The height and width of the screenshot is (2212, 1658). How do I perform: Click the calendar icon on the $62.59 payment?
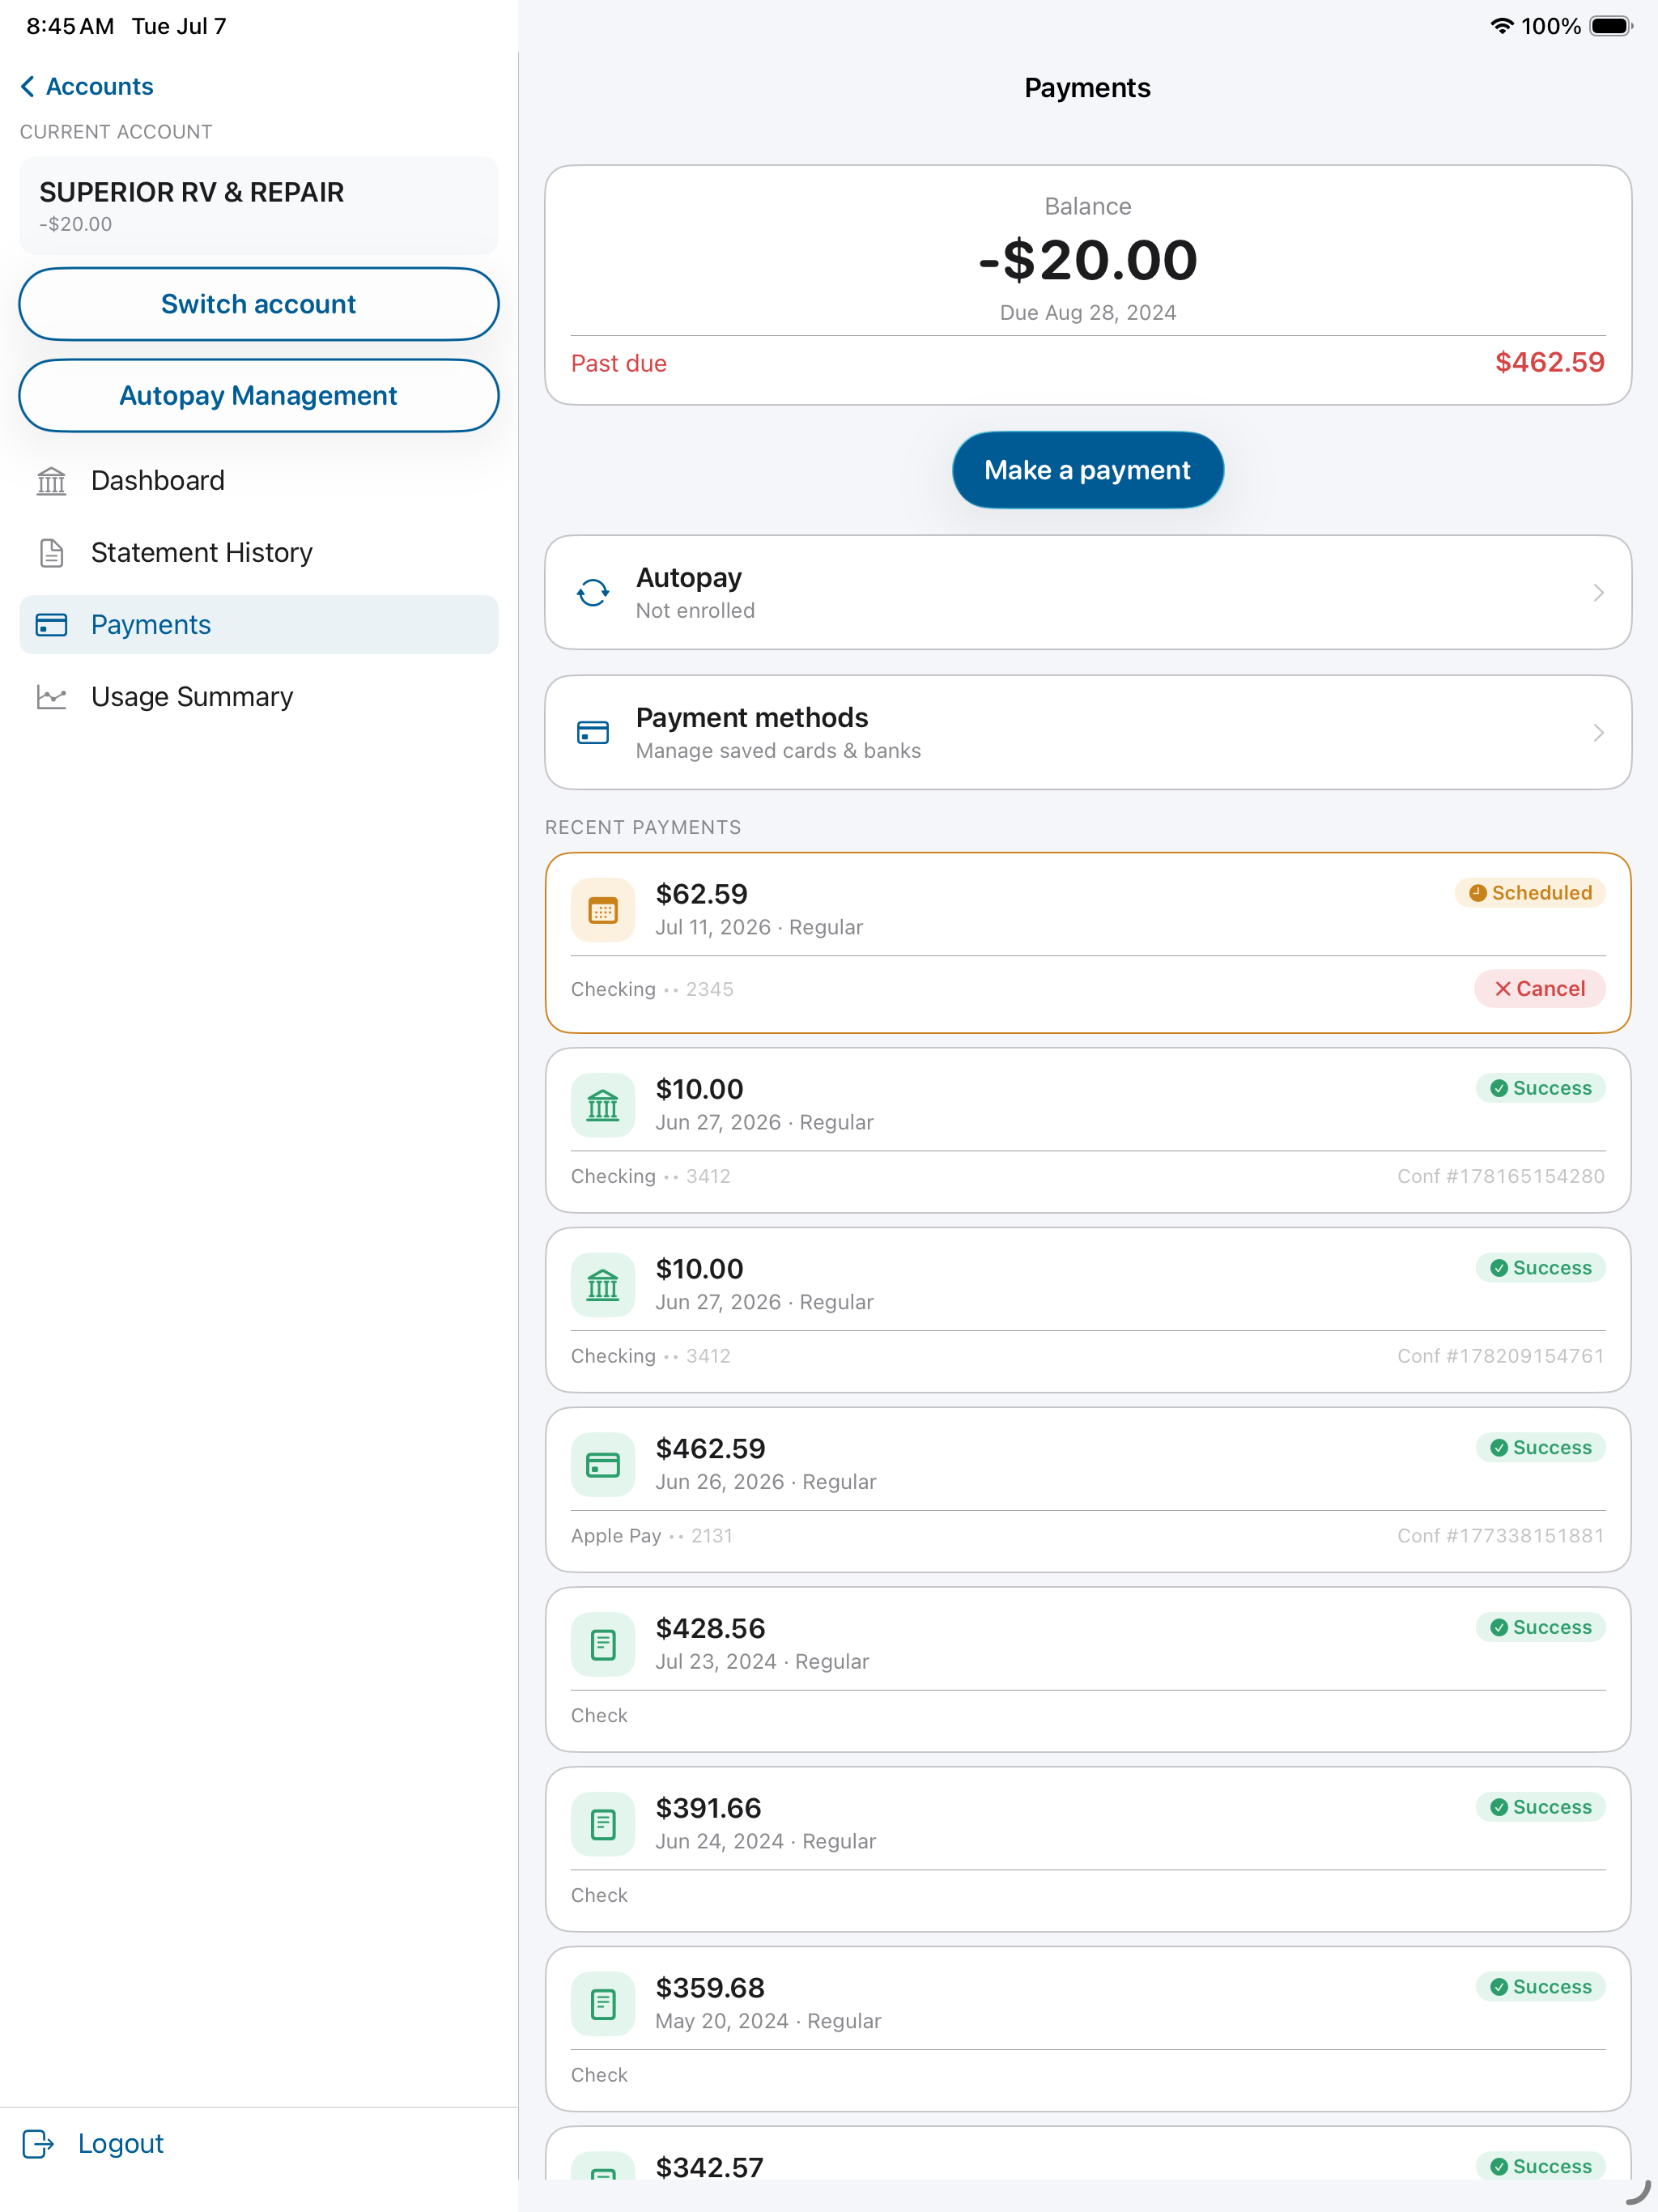click(x=603, y=910)
